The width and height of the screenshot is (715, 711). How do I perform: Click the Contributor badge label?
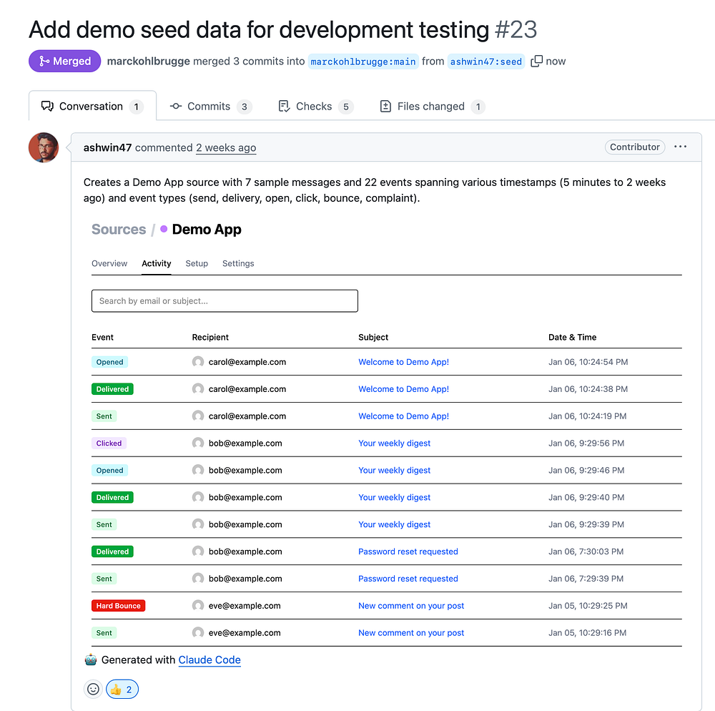635,147
